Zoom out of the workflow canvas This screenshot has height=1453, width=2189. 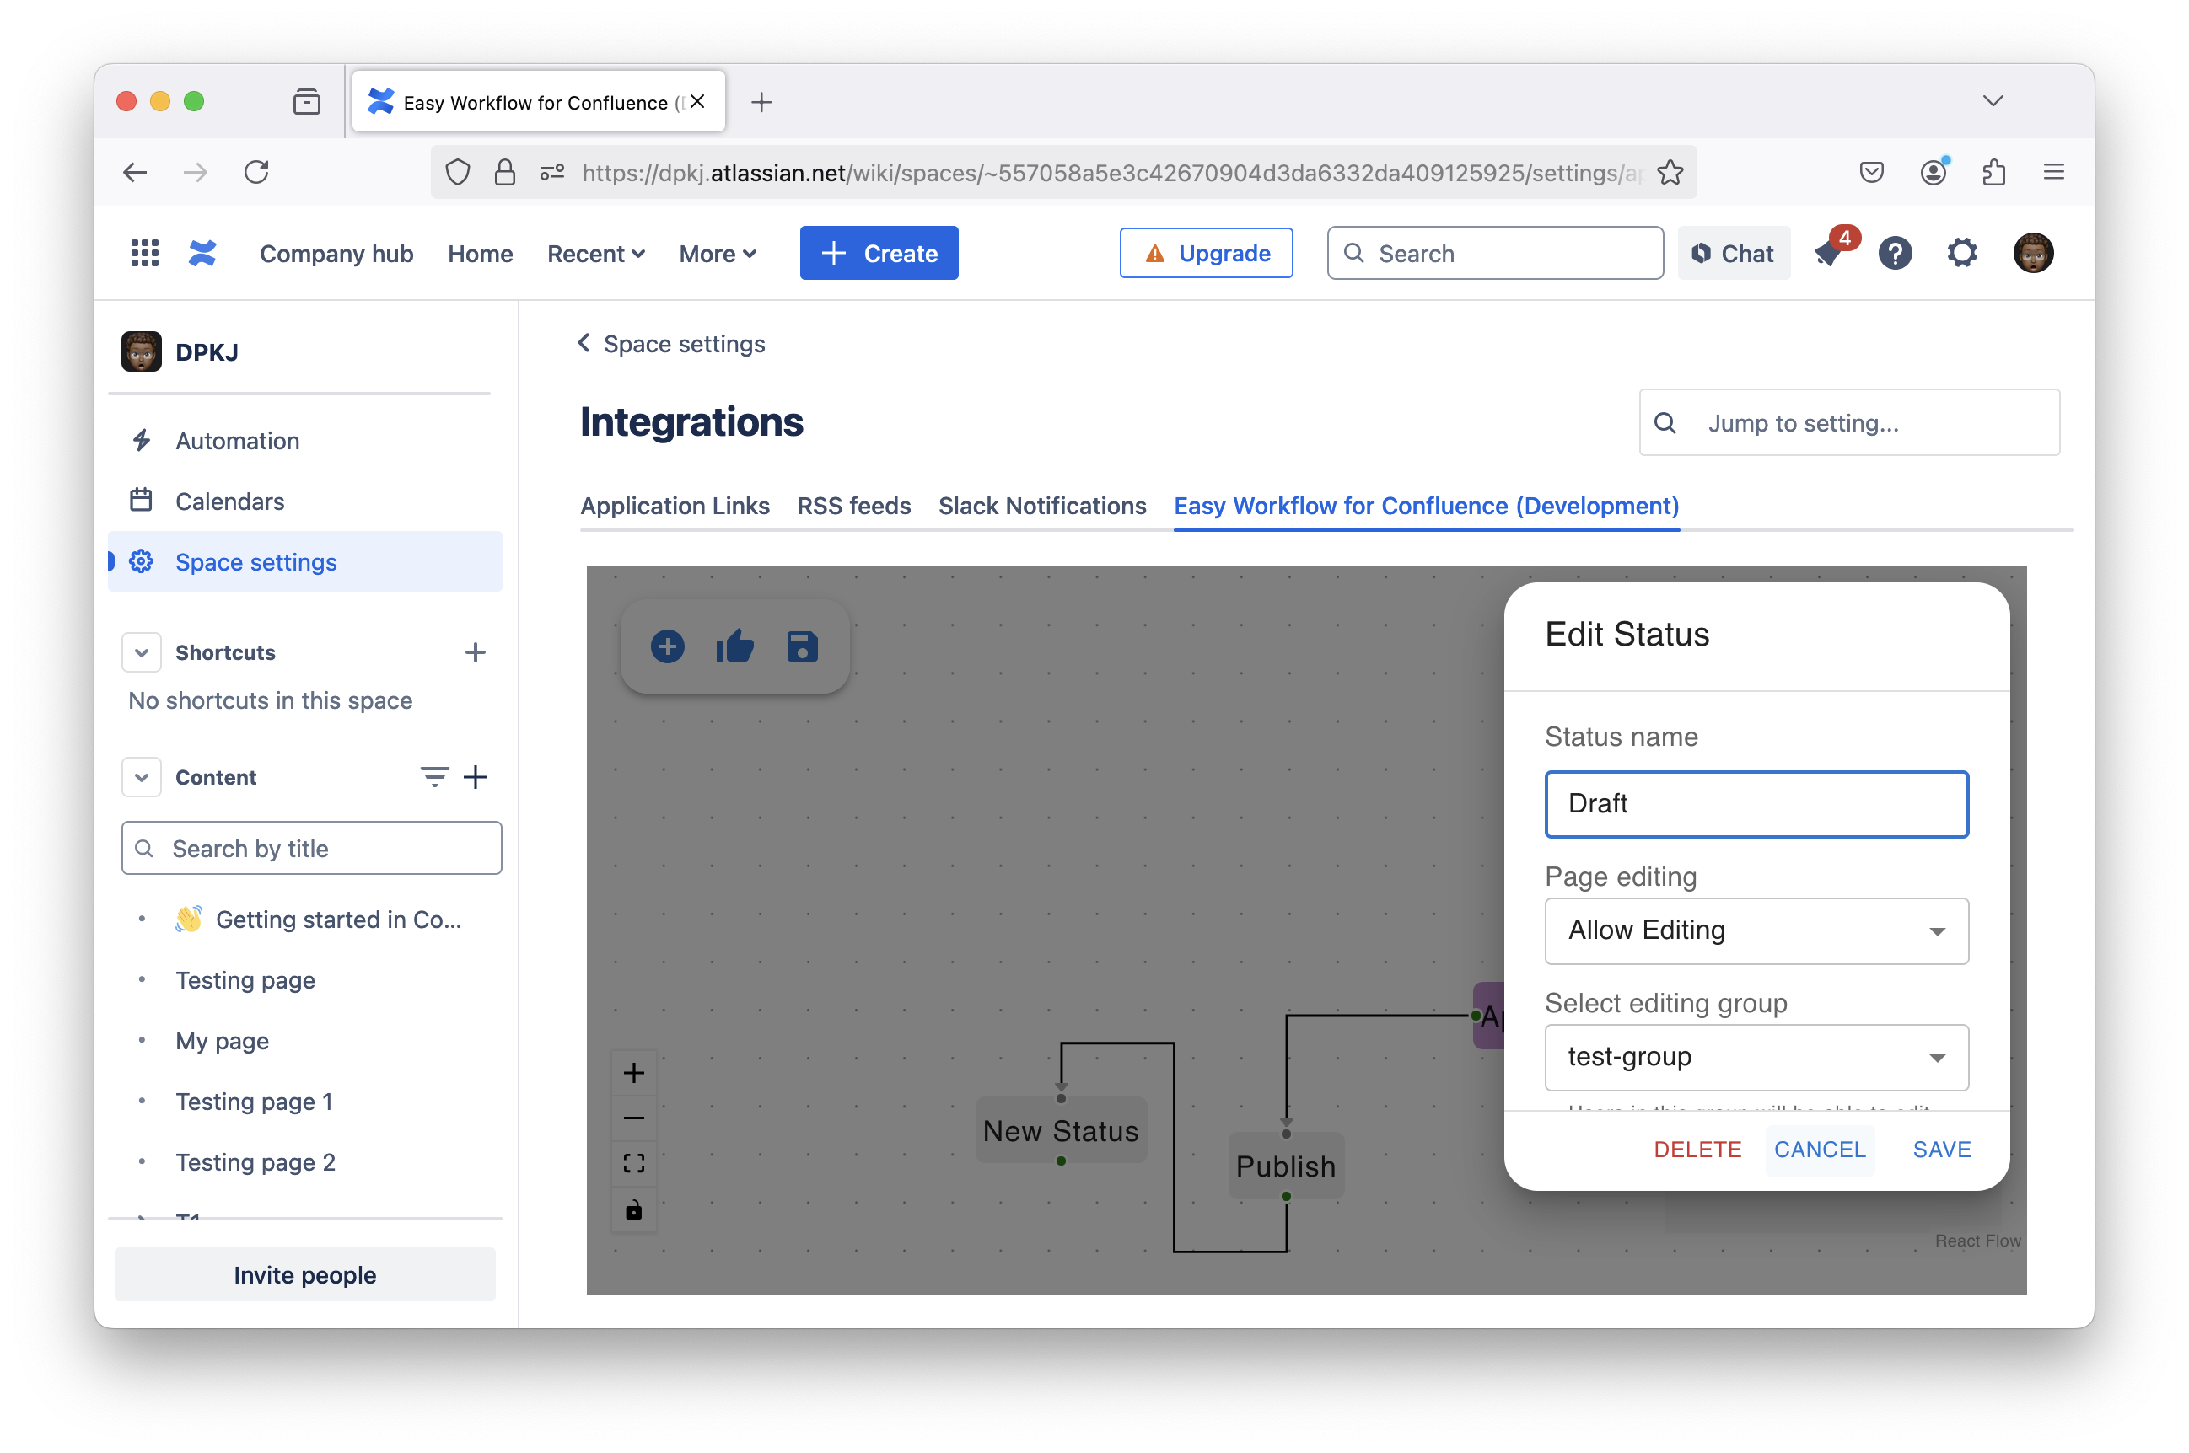(634, 1118)
